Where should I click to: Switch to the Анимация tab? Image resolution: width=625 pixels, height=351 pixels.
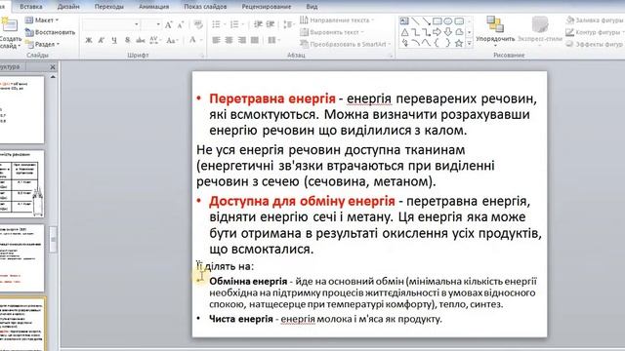coord(154,7)
